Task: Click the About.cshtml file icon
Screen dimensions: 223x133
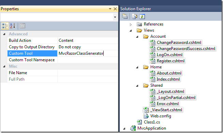Action: point(153,73)
